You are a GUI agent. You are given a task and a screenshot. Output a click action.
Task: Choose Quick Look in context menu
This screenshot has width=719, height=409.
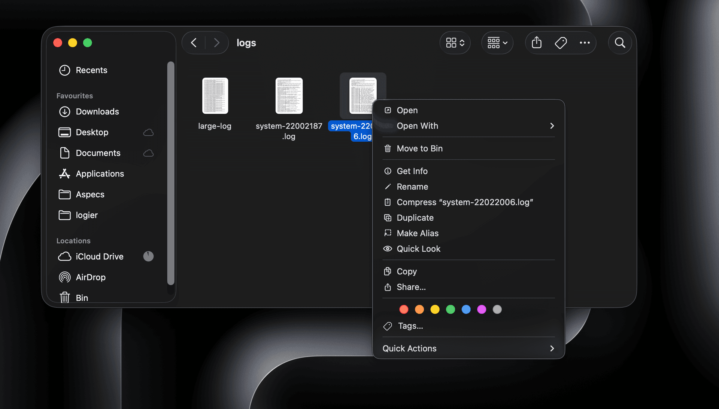click(x=468, y=249)
